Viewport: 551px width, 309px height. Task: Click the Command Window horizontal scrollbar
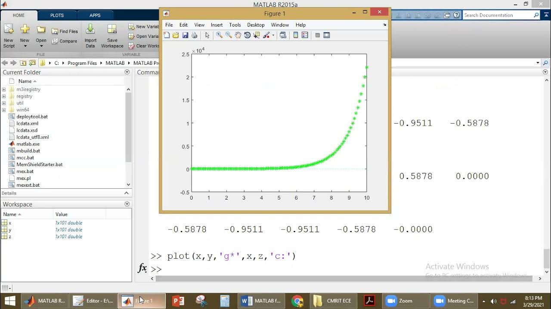pos(344,279)
